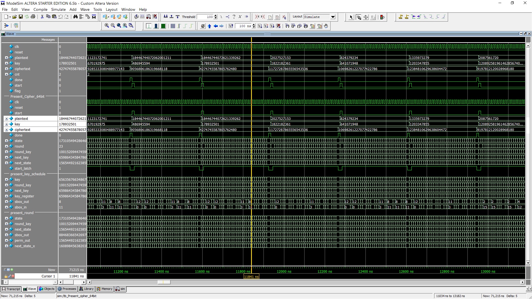Click the Zoom Out magnifier icon
Viewport: 532px width, 299px height.
point(113,26)
